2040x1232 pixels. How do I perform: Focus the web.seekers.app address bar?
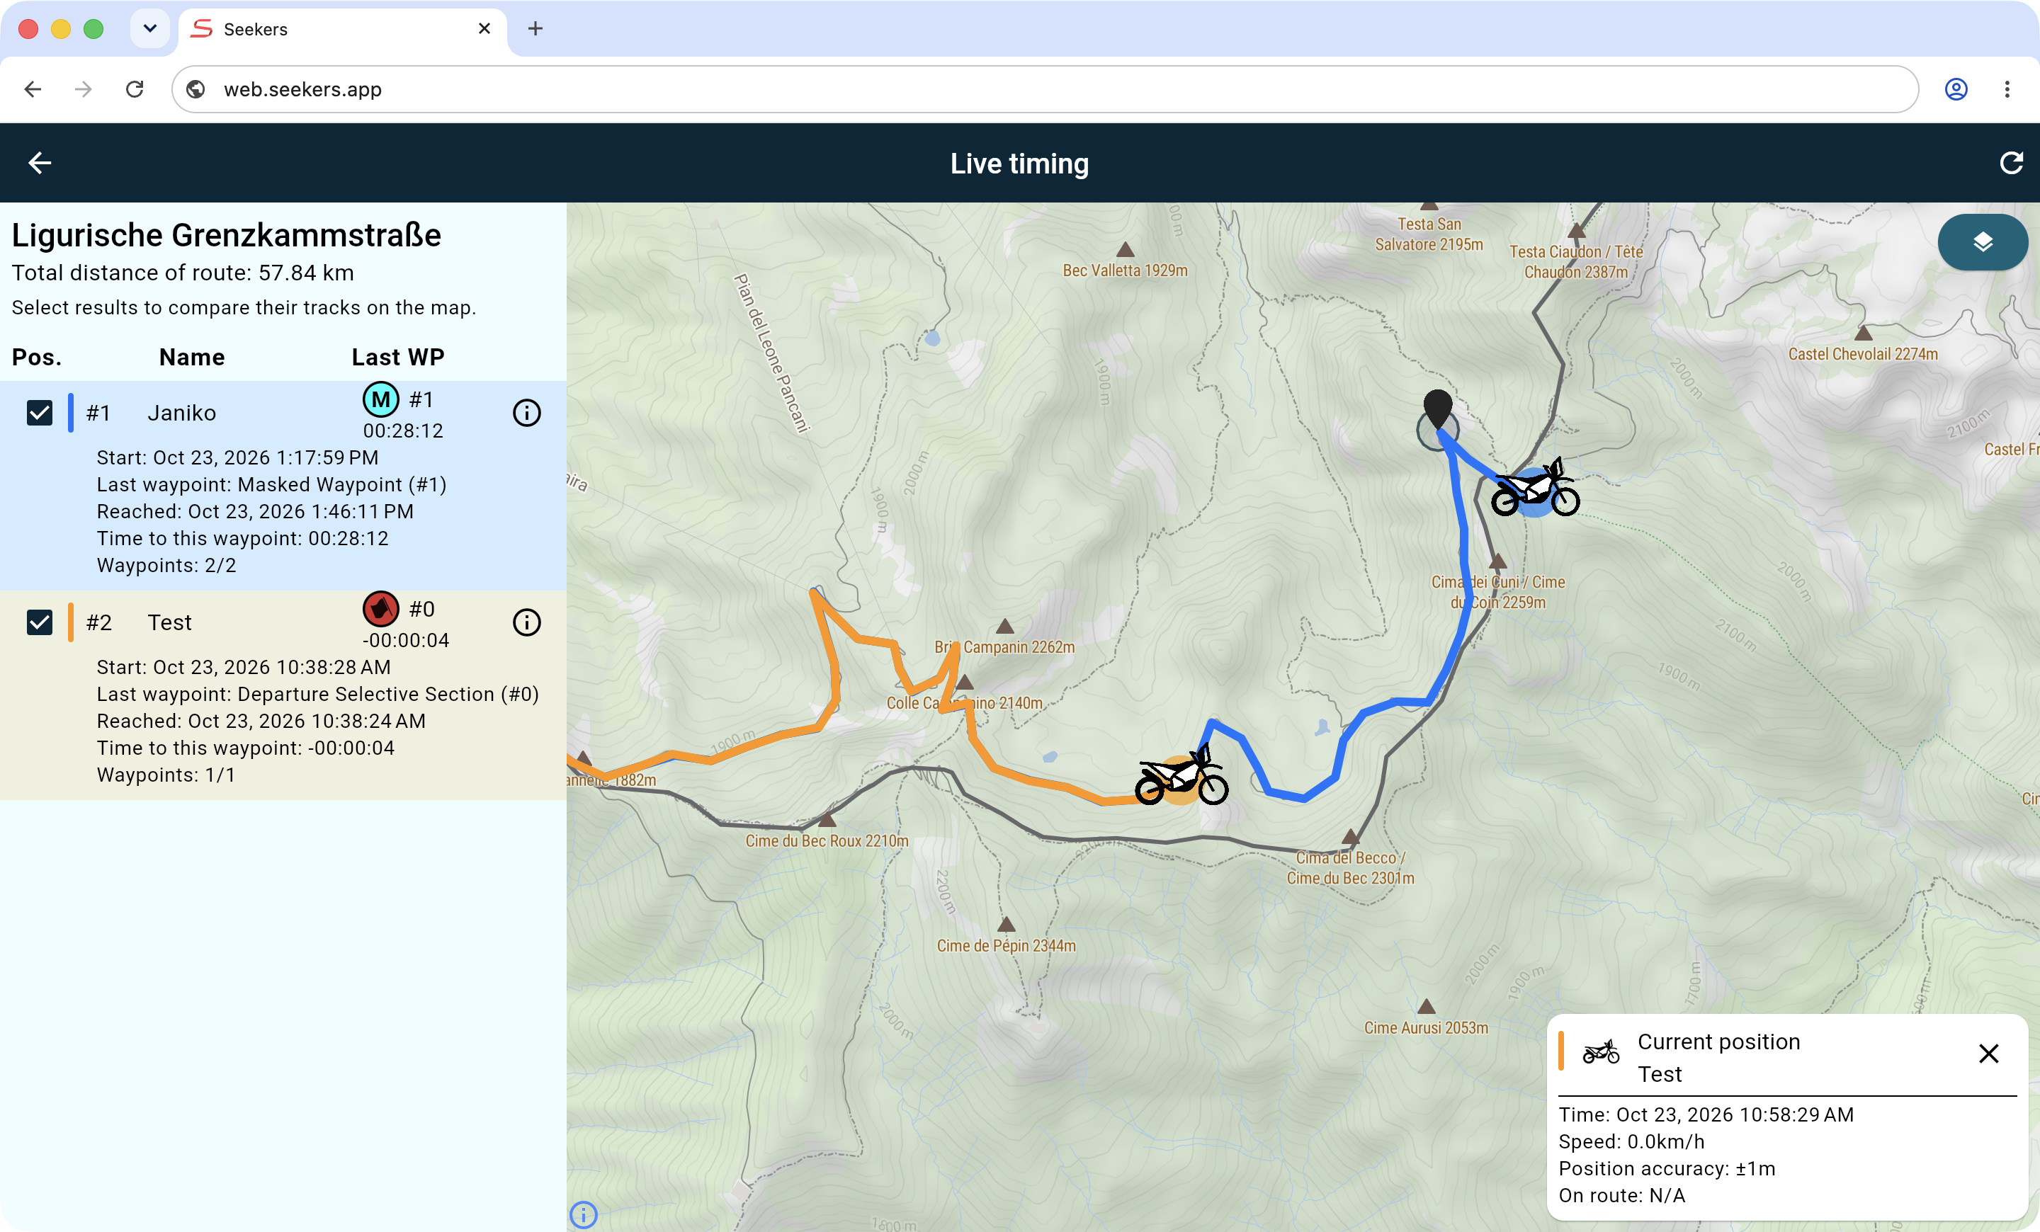click(1045, 89)
